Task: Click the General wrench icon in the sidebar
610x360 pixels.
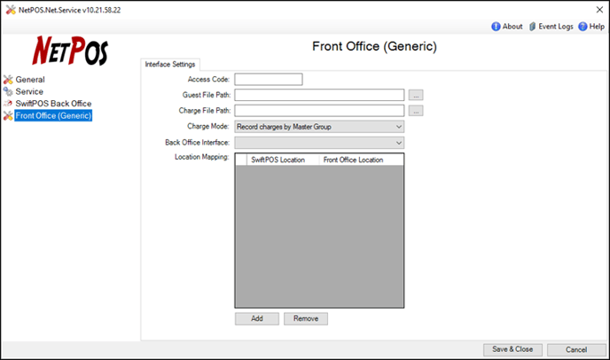Action: click(x=8, y=80)
